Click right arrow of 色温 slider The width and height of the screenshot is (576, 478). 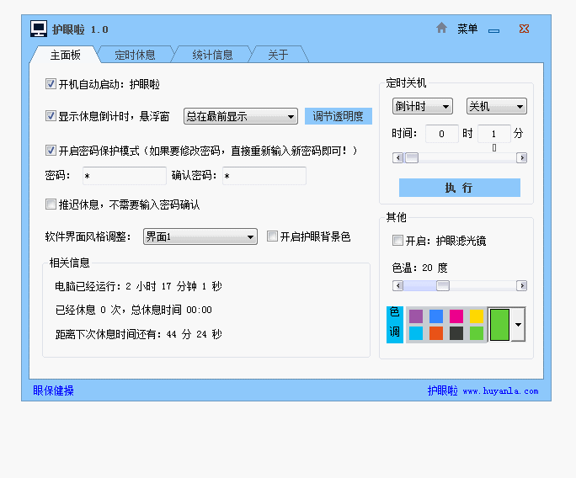point(521,285)
